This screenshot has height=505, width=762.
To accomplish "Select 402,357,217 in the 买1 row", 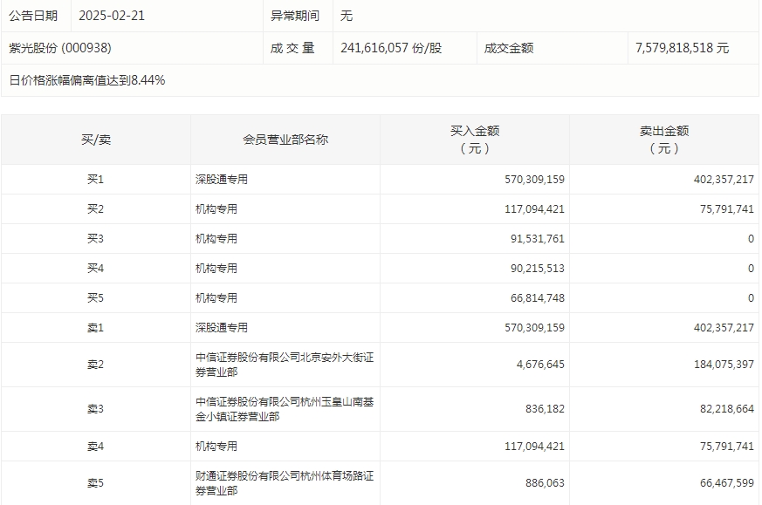I will (x=724, y=179).
